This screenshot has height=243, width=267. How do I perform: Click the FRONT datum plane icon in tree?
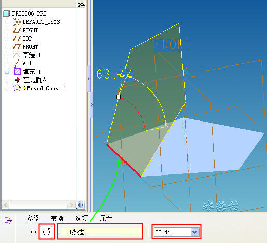coord(17,47)
